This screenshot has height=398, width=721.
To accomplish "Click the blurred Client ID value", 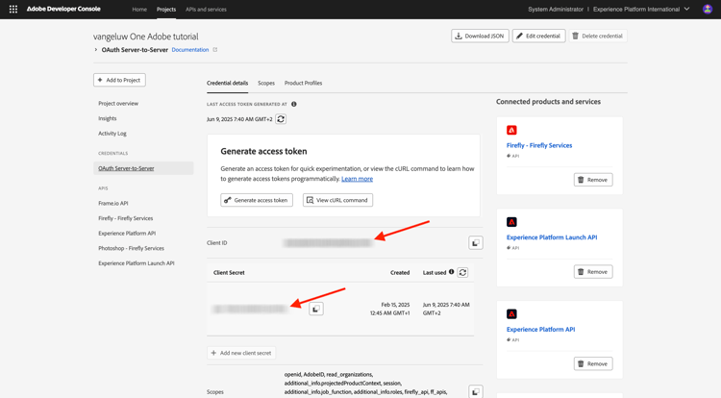I will click(328, 242).
